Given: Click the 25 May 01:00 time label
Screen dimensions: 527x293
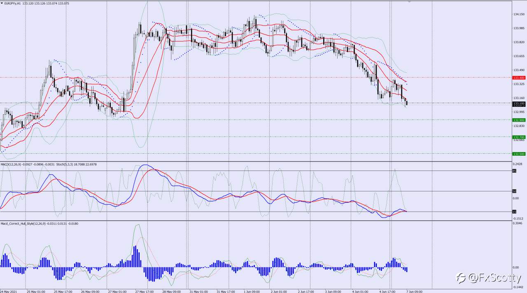Looking at the screenshot, I should click(36, 291).
